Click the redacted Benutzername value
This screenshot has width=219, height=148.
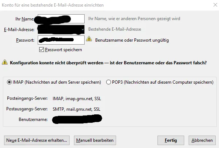pyautogui.click(x=77, y=119)
